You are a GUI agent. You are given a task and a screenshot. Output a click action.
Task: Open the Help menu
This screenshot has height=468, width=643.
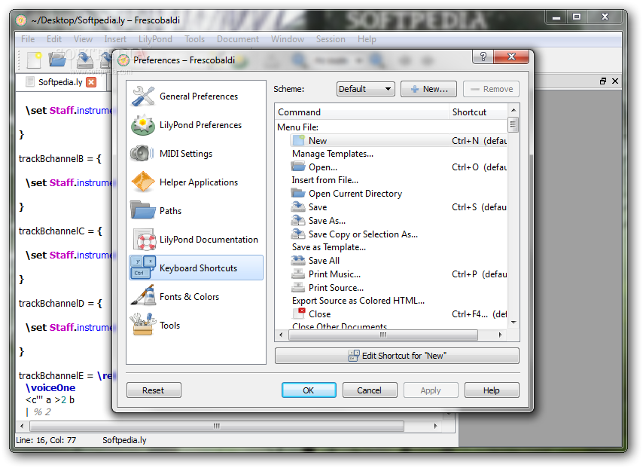[367, 39]
